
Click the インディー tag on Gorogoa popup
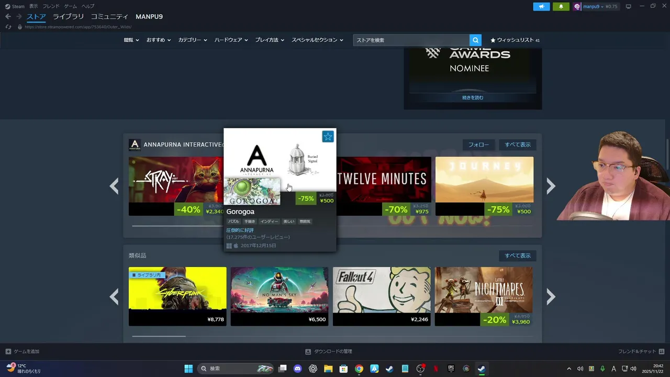[269, 221]
